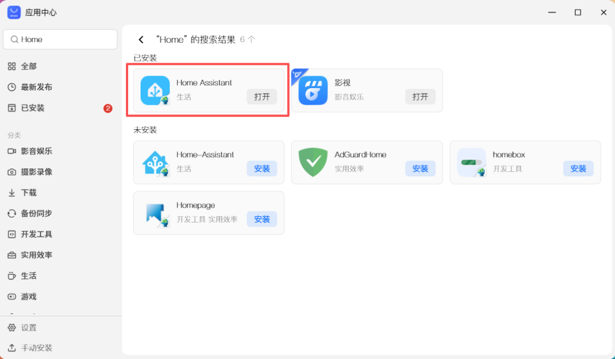Viewport: 615px width, 359px height.
Task: Install Homepage
Action: [261, 219]
